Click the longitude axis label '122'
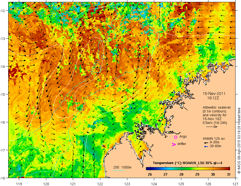The width and height of the screenshot is (241, 186). coord(100,184)
